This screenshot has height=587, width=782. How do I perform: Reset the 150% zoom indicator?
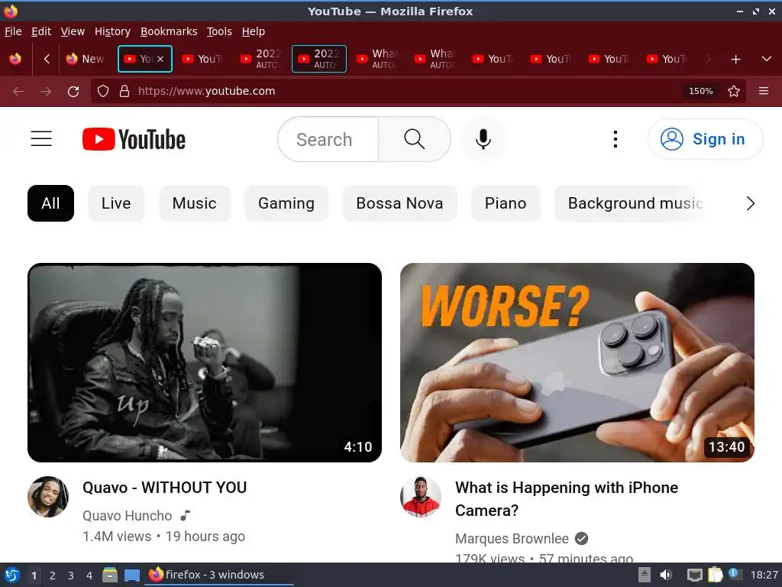pos(701,91)
